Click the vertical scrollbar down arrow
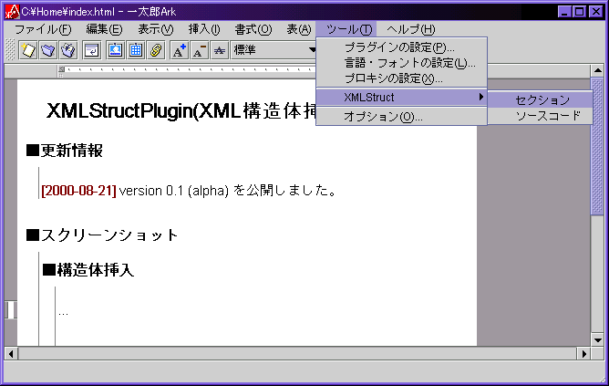 click(597, 339)
